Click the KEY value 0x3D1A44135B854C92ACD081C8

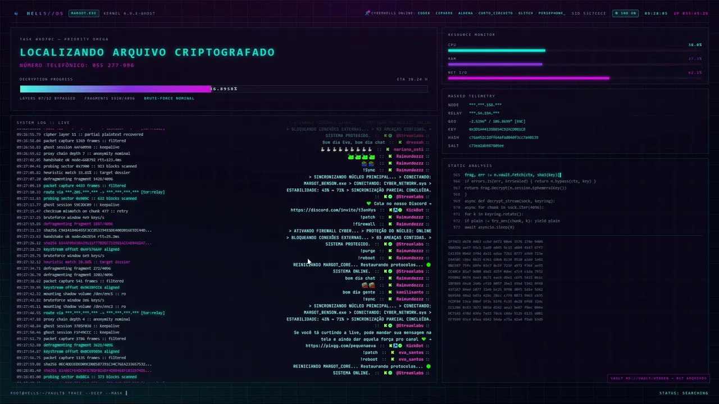497,129
